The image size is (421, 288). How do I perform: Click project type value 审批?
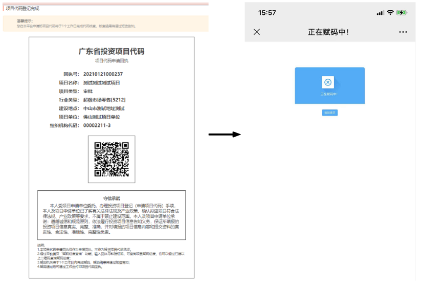(88, 91)
